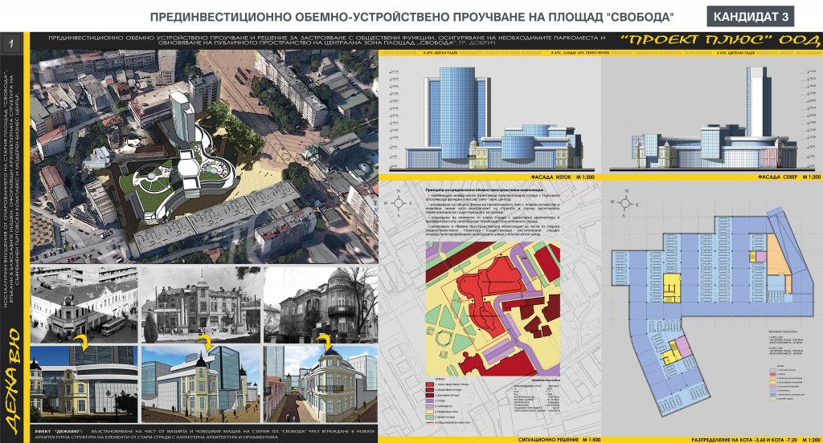
Task: Click the compass rose above the parking plan
Action: 624,203
